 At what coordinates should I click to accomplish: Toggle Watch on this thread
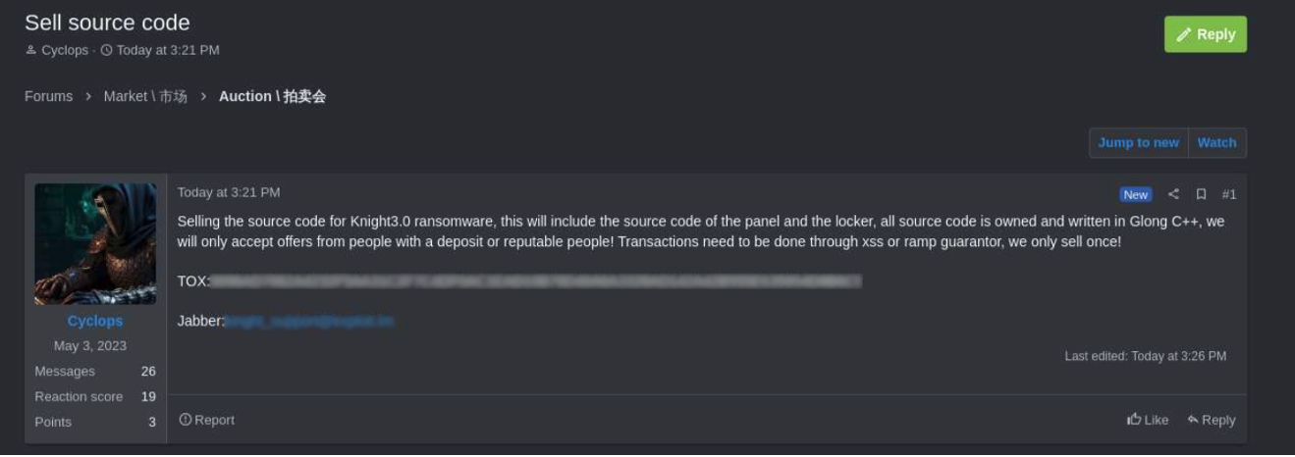click(1216, 142)
